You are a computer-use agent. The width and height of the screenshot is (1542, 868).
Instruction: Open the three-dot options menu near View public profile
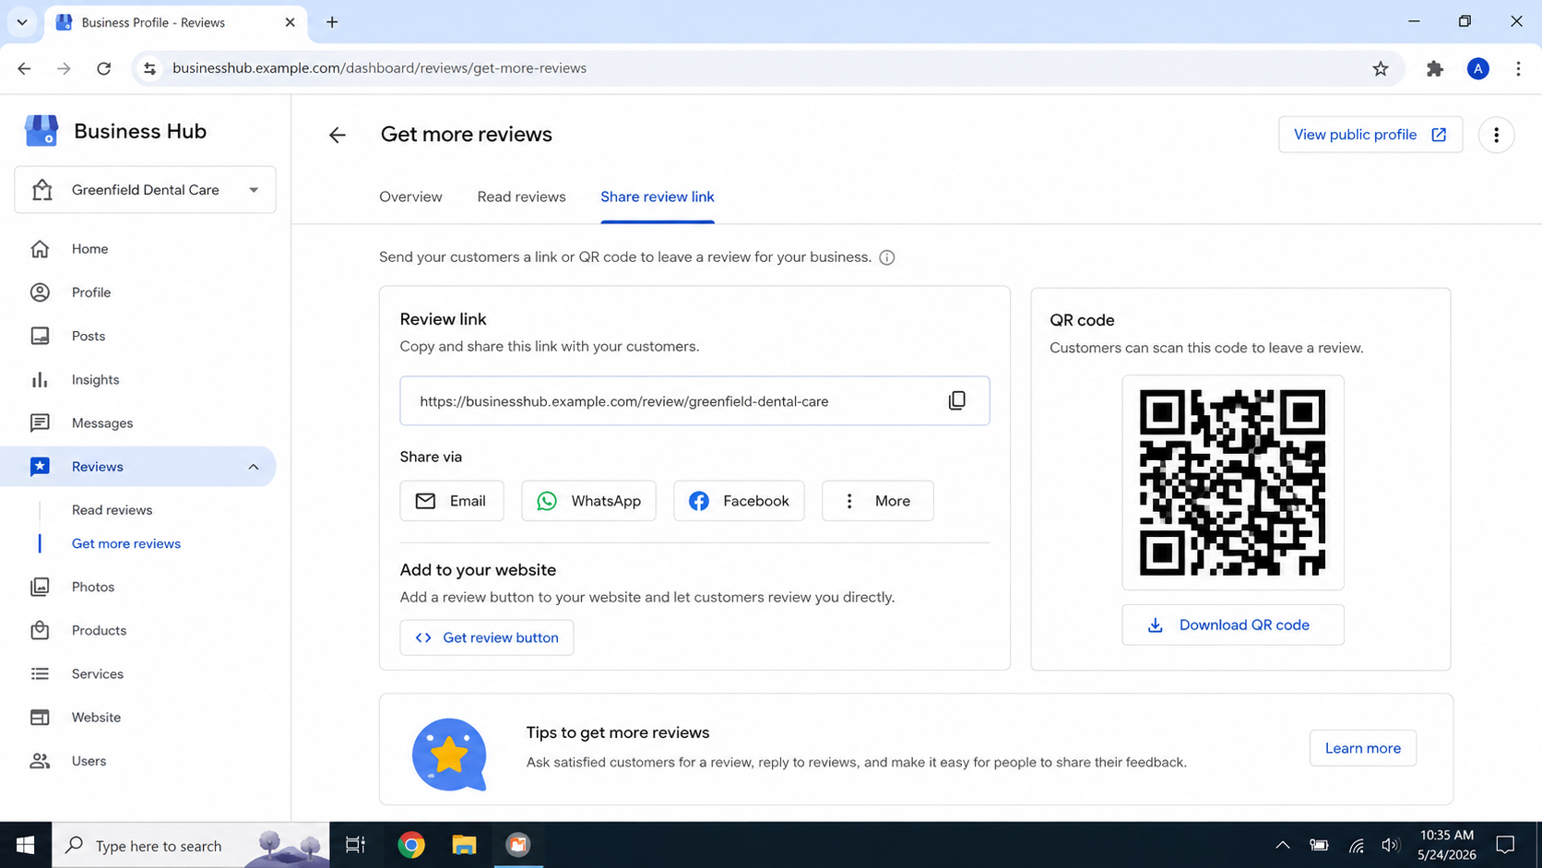(1496, 135)
